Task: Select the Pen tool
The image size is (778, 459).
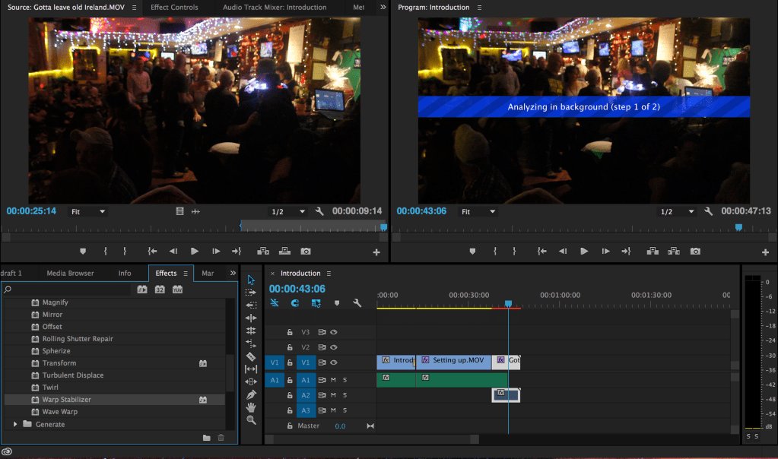Action: (251, 394)
